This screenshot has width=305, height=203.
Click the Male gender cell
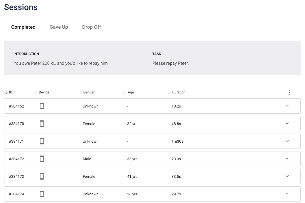[87, 159]
